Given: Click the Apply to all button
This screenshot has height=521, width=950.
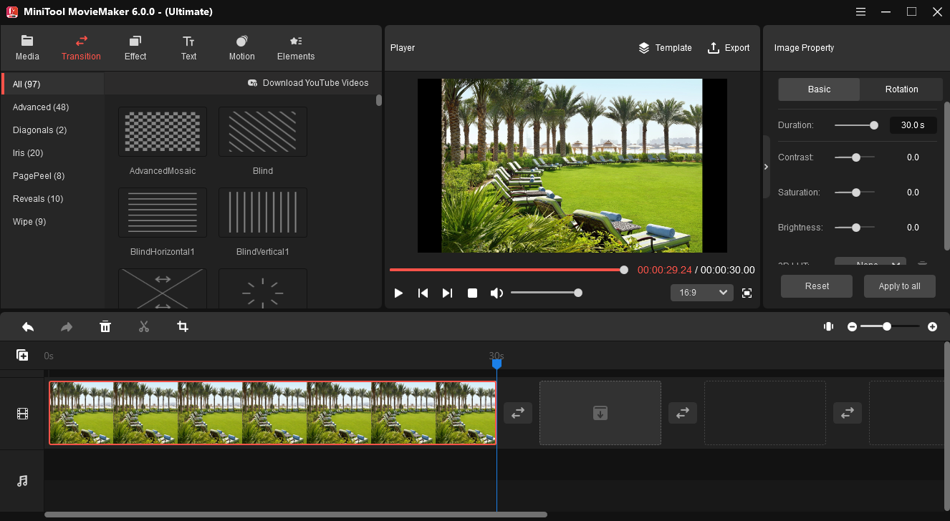Looking at the screenshot, I should pos(899,286).
